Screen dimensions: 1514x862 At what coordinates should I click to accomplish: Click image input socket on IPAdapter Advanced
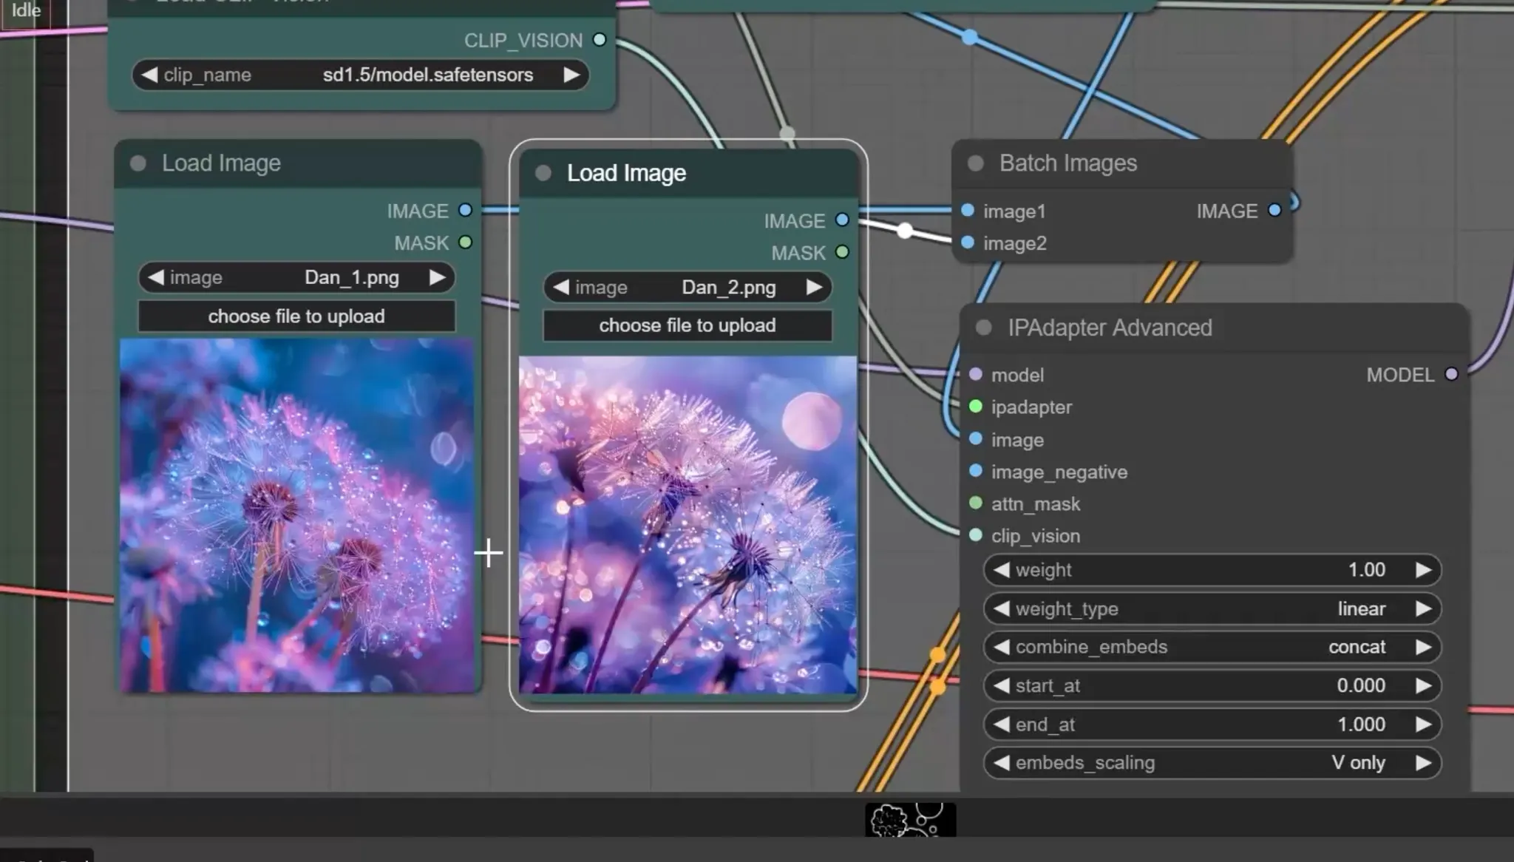pyautogui.click(x=976, y=439)
